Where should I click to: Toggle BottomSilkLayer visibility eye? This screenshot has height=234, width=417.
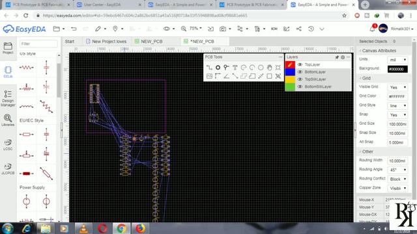[x=300, y=86]
